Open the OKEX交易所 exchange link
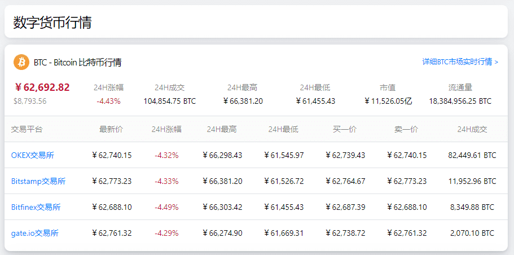Image resolution: width=514 pixels, height=255 pixels. 33,155
